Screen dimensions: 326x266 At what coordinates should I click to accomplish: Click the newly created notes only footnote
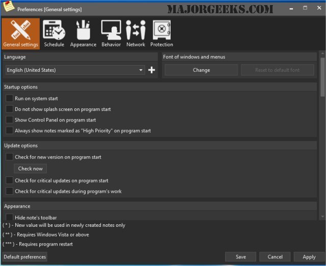click(x=64, y=225)
